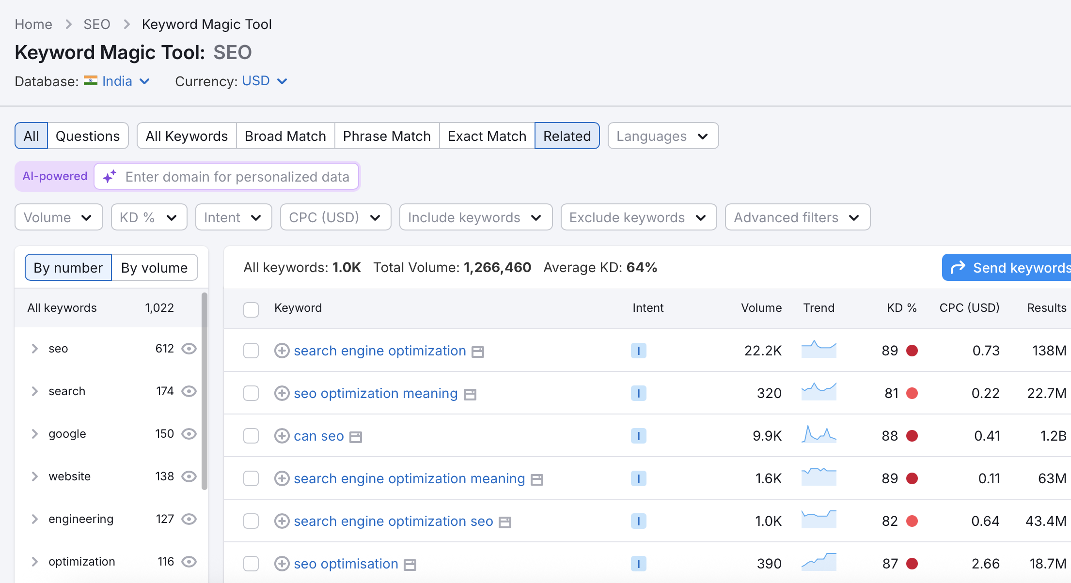Click trend sparkline for 'search engine optimization'

[819, 349]
